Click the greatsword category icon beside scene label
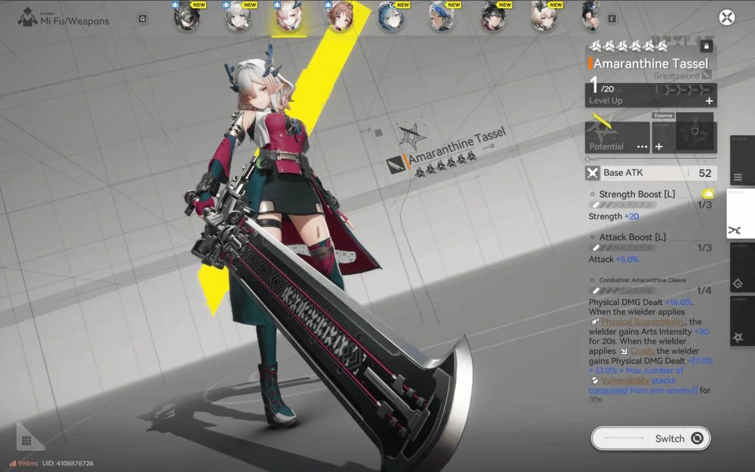The image size is (755, 472). coord(396,165)
